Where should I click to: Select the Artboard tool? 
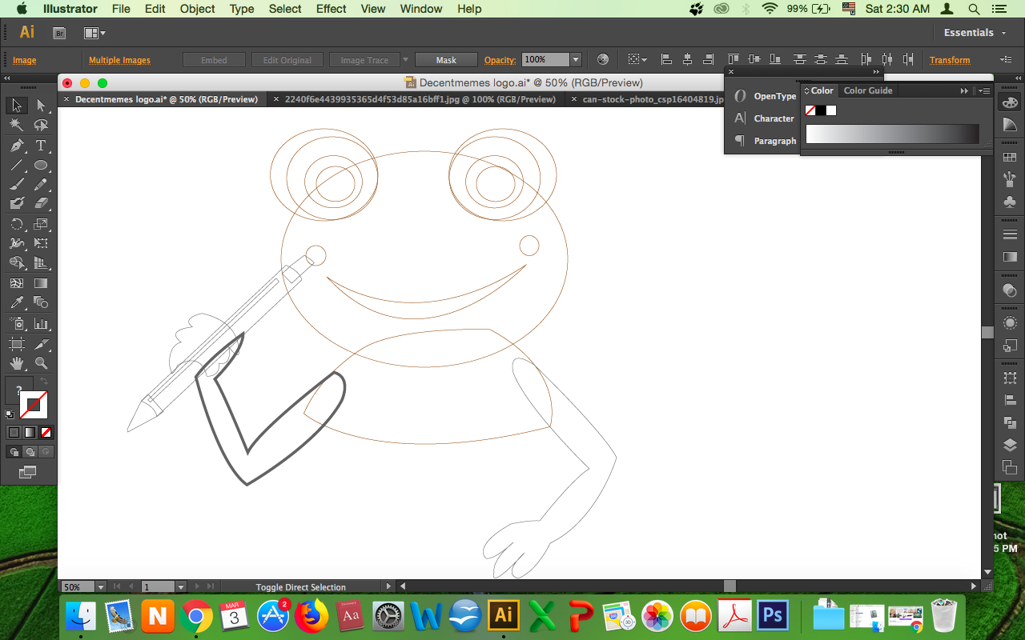click(x=17, y=344)
